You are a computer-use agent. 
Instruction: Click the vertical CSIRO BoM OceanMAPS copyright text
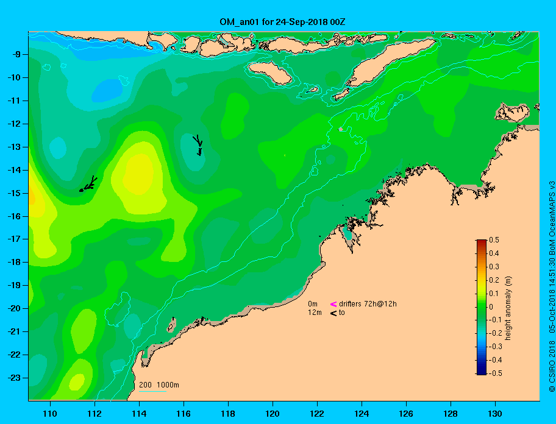coord(552,286)
